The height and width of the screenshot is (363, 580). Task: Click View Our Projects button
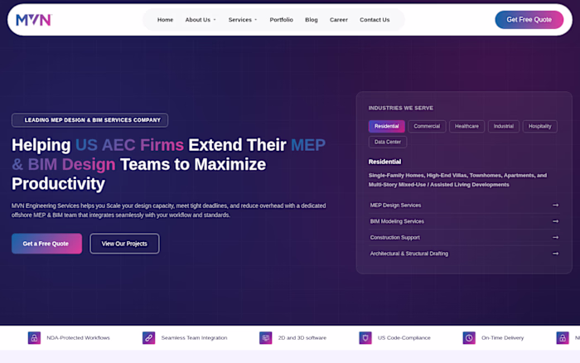point(124,244)
